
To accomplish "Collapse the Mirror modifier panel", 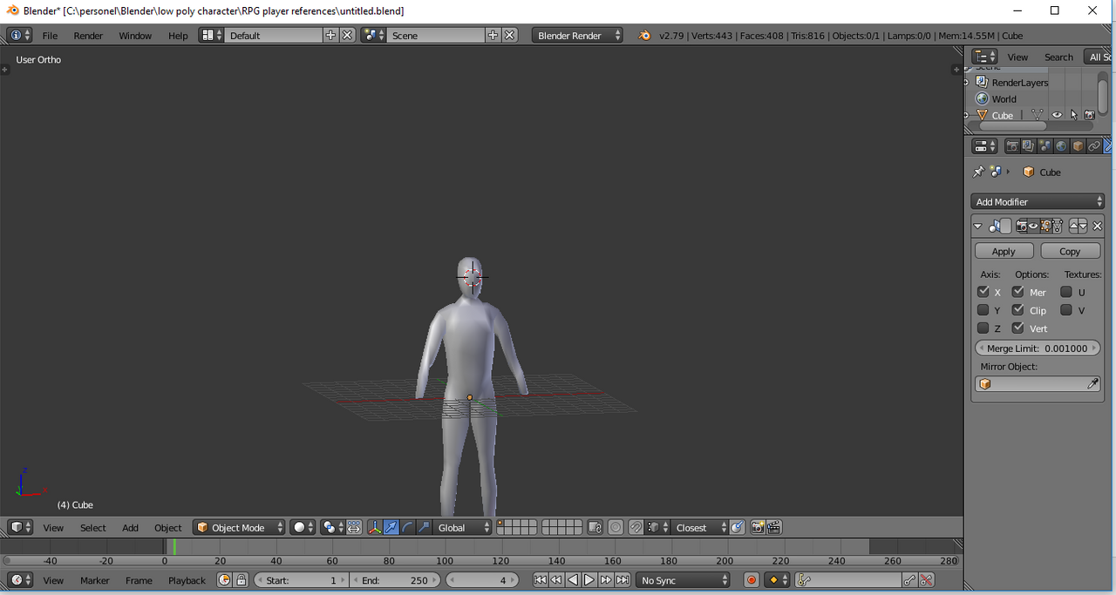I will pyautogui.click(x=977, y=227).
